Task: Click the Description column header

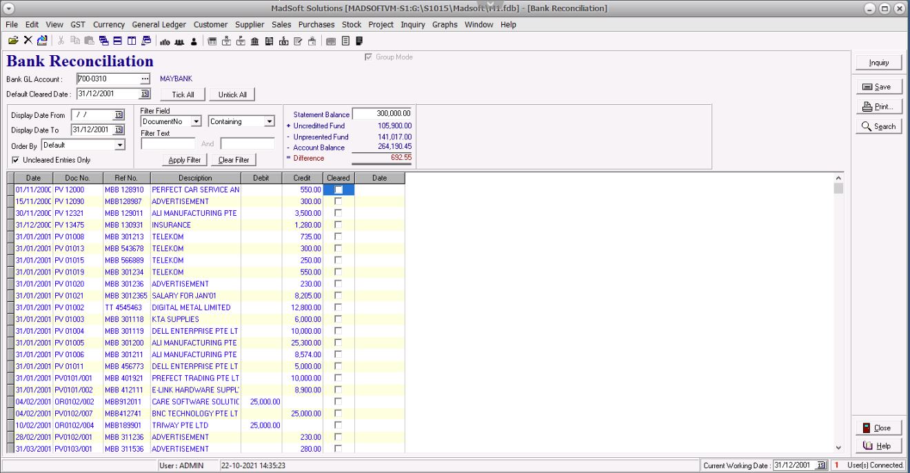Action: 195,178
